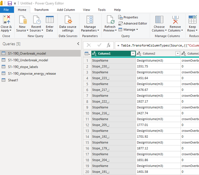Select the Column1 header

coord(113,54)
